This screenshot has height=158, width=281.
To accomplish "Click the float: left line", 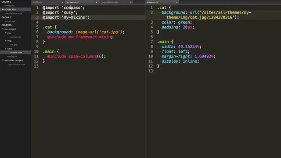I will tap(176, 52).
